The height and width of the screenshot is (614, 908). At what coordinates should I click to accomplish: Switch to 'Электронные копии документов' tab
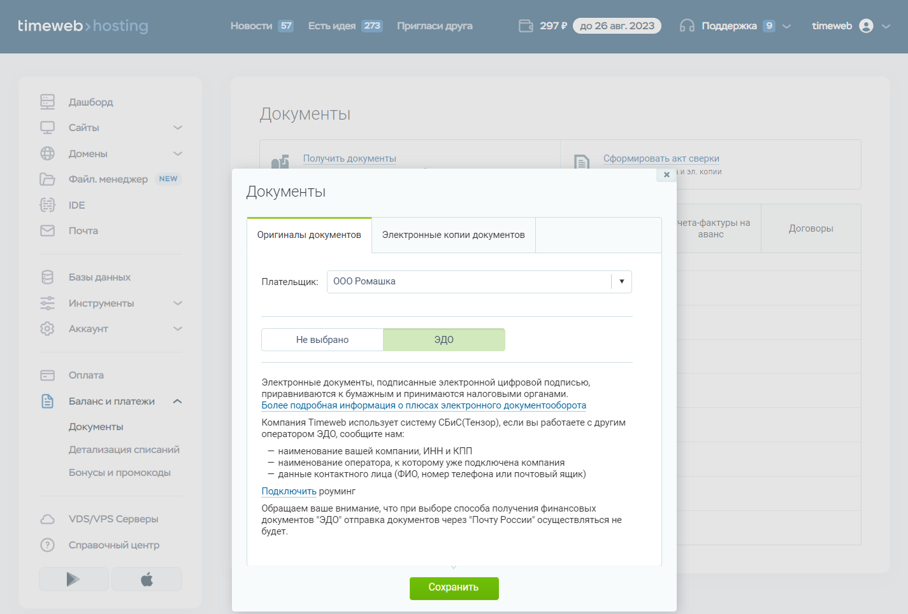coord(453,235)
